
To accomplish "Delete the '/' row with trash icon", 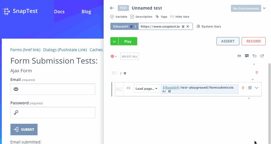I will 257,72.
